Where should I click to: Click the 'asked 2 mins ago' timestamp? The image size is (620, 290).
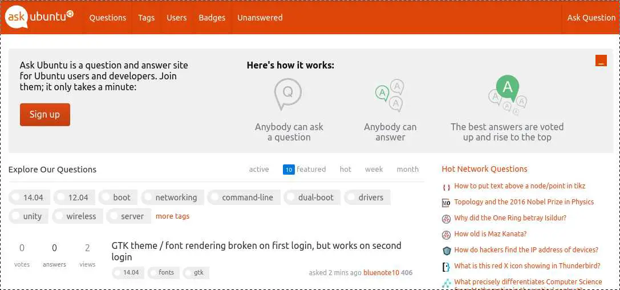335,273
